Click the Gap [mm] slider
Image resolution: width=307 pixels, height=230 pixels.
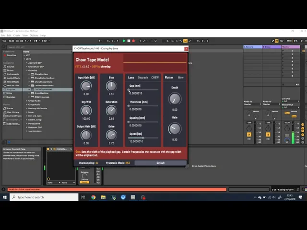[143, 90]
